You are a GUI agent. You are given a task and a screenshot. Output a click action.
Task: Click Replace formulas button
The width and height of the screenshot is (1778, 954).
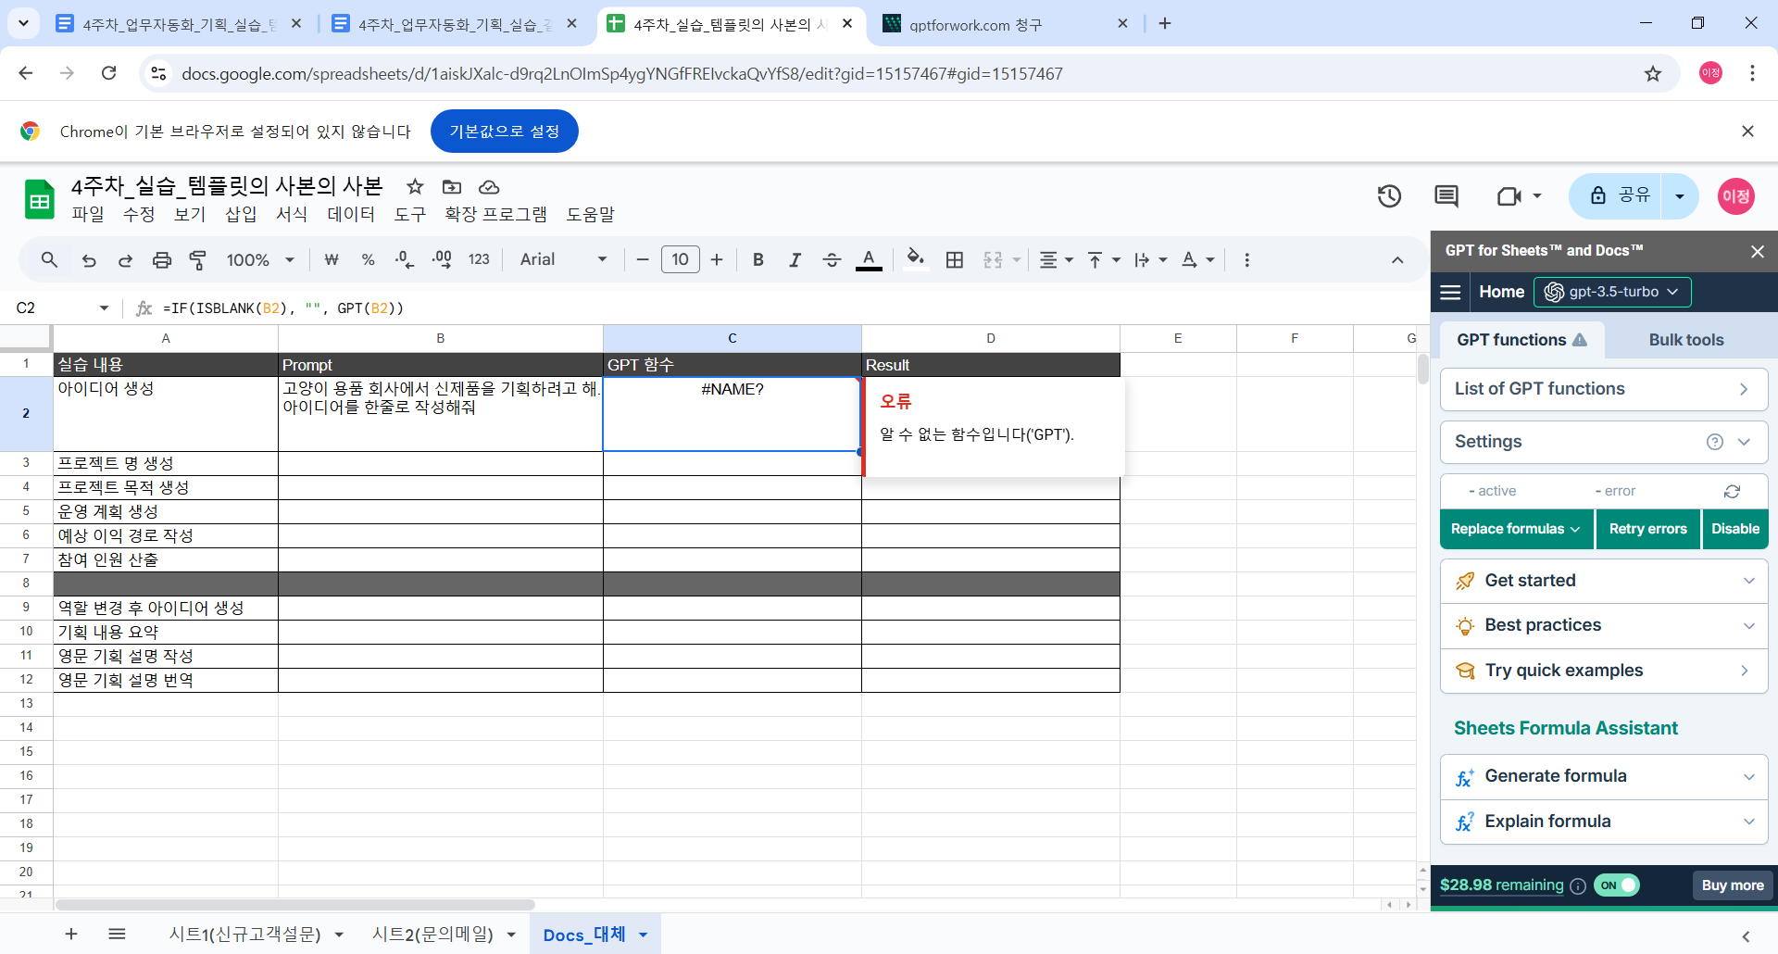[1516, 529]
